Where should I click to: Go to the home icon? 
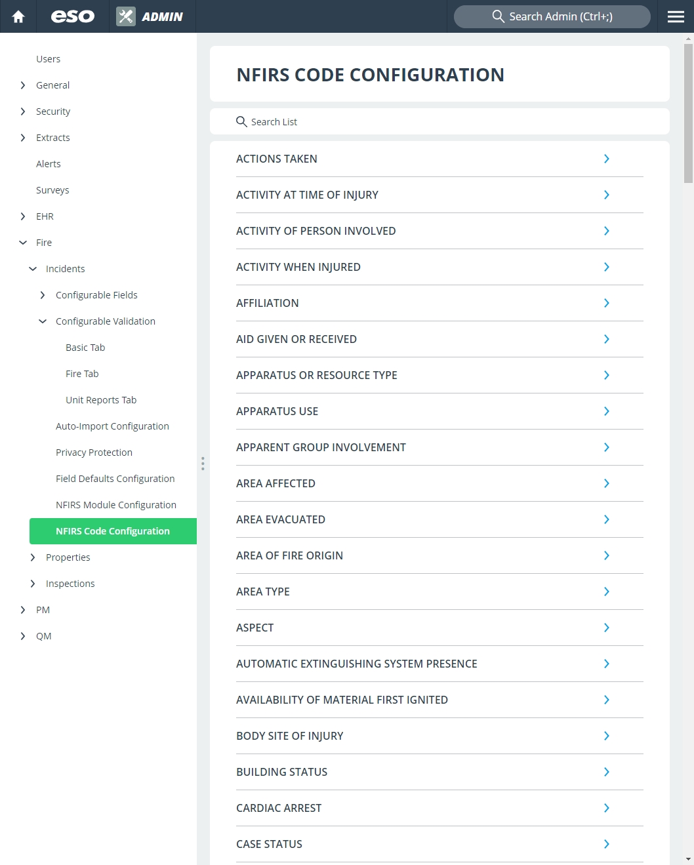[18, 16]
